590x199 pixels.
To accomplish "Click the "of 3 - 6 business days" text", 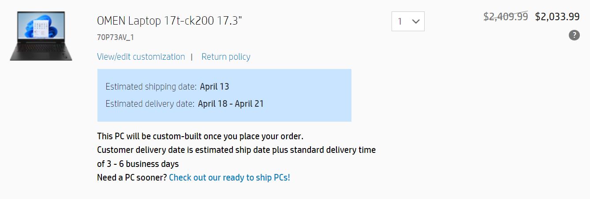I will coord(138,164).
